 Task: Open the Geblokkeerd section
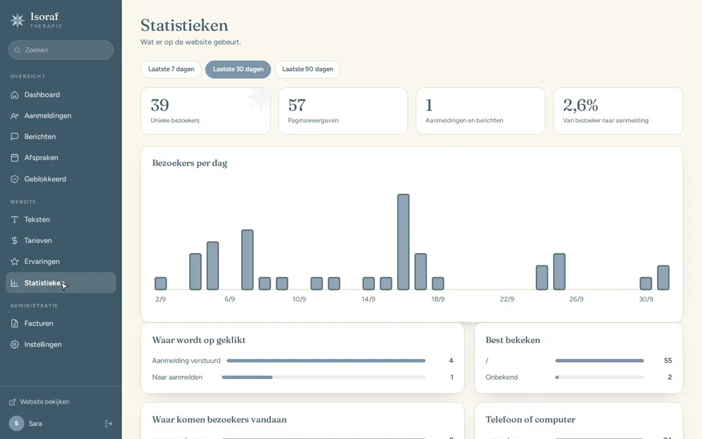[61, 179]
